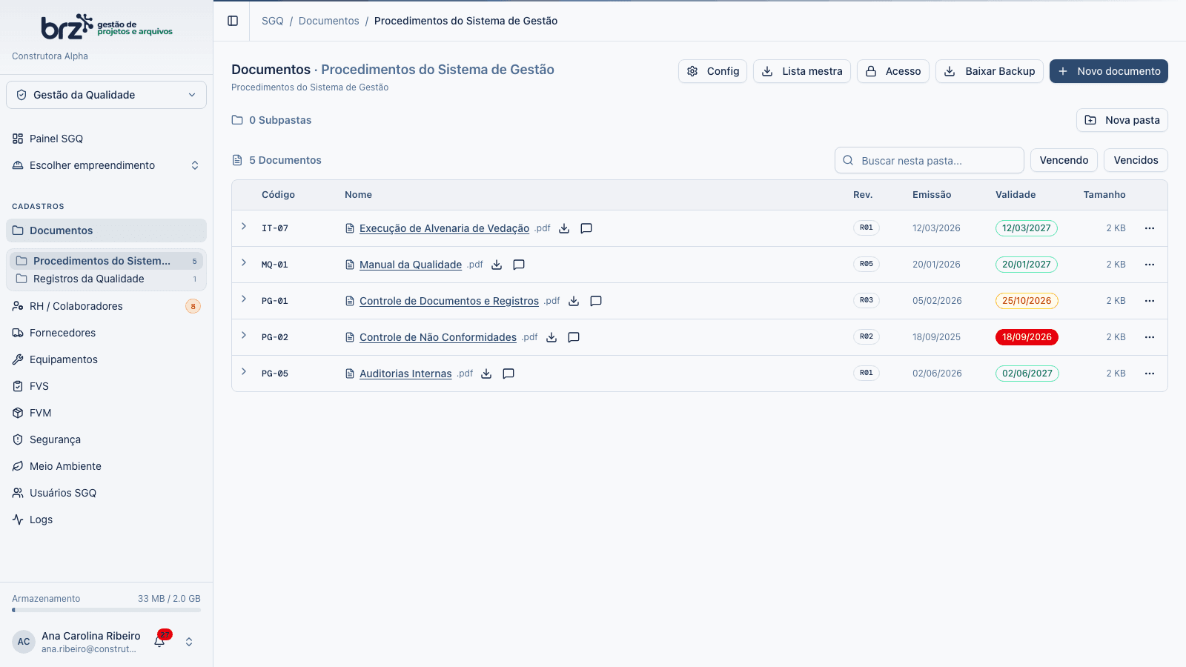Open comments for Controle de Documentos e Registros

pos(596,301)
